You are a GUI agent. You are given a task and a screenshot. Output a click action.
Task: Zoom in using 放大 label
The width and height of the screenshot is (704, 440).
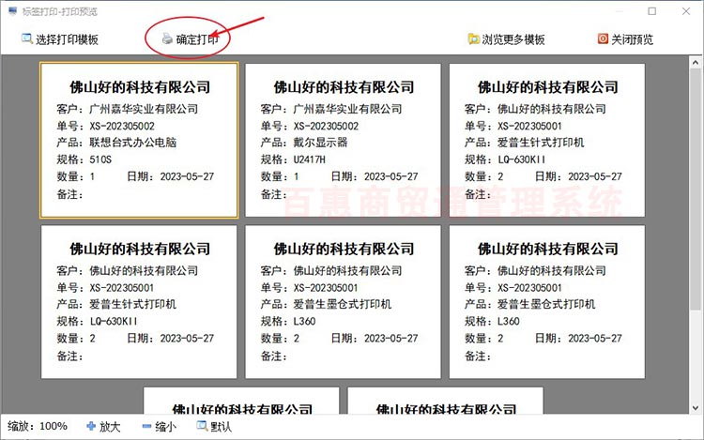coord(110,427)
